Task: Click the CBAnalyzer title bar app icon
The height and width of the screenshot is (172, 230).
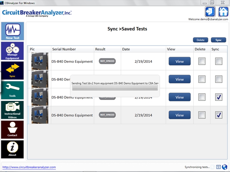Action: [x=2, y=3]
